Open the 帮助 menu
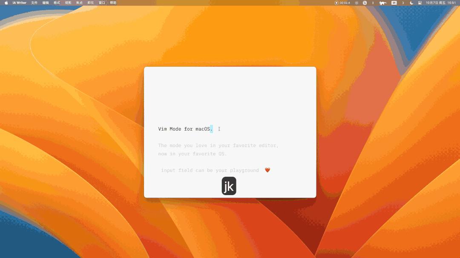The image size is (460, 258). 113,3
